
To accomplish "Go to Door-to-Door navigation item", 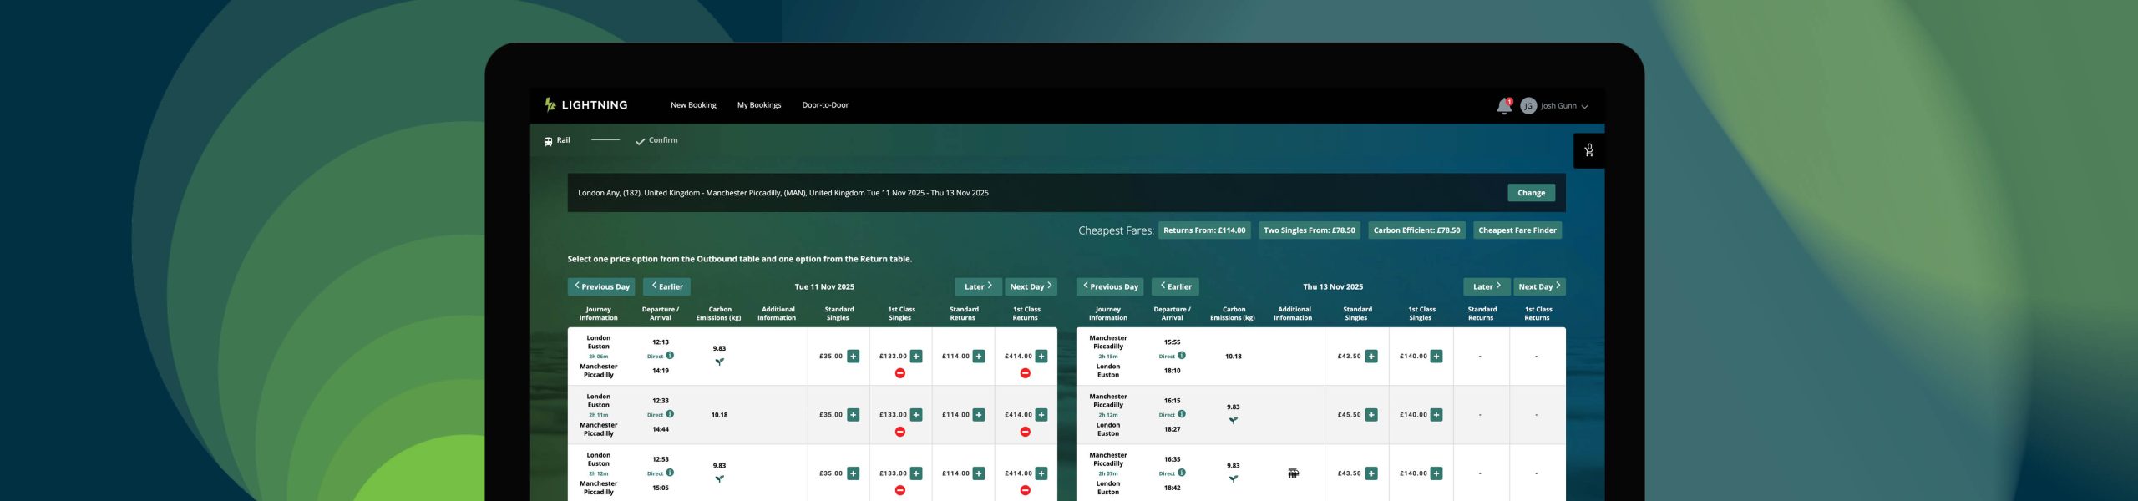I will (x=824, y=105).
